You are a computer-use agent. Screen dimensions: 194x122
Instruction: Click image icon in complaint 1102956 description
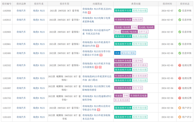(x=89, y=13)
